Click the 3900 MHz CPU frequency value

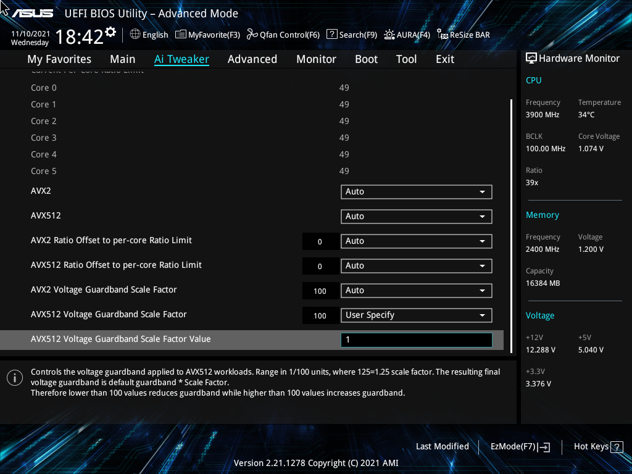click(542, 115)
